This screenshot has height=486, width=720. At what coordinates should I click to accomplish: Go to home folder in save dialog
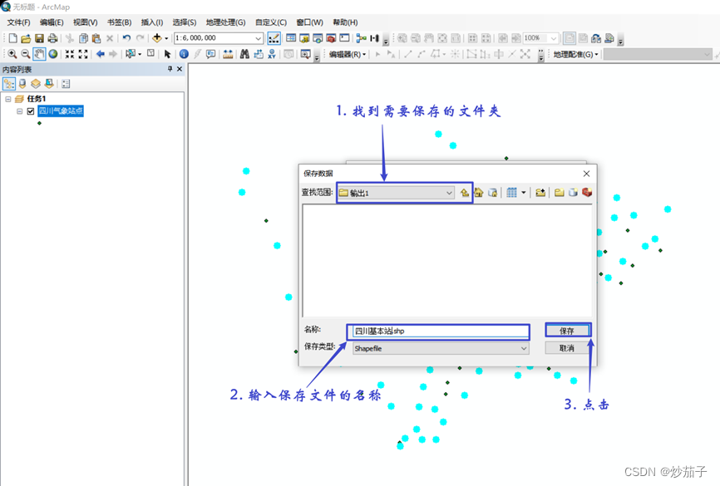point(478,193)
